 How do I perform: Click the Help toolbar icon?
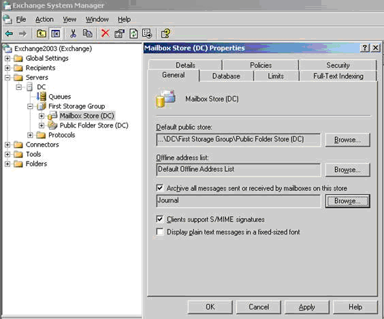165,33
